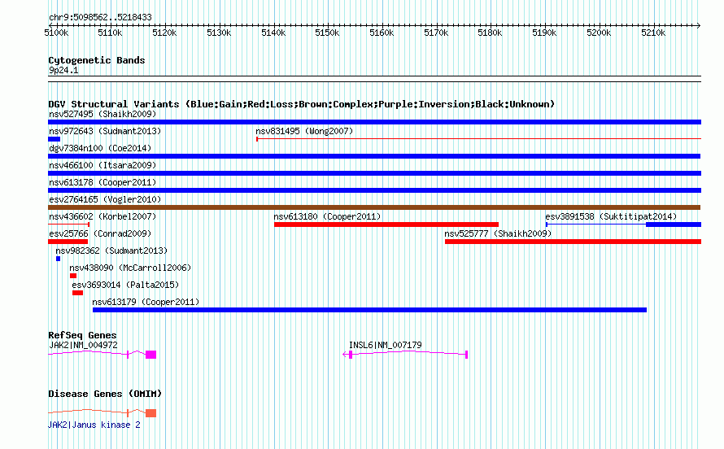Click the chr9:5098562..5218433 coordinate label

(x=100, y=17)
